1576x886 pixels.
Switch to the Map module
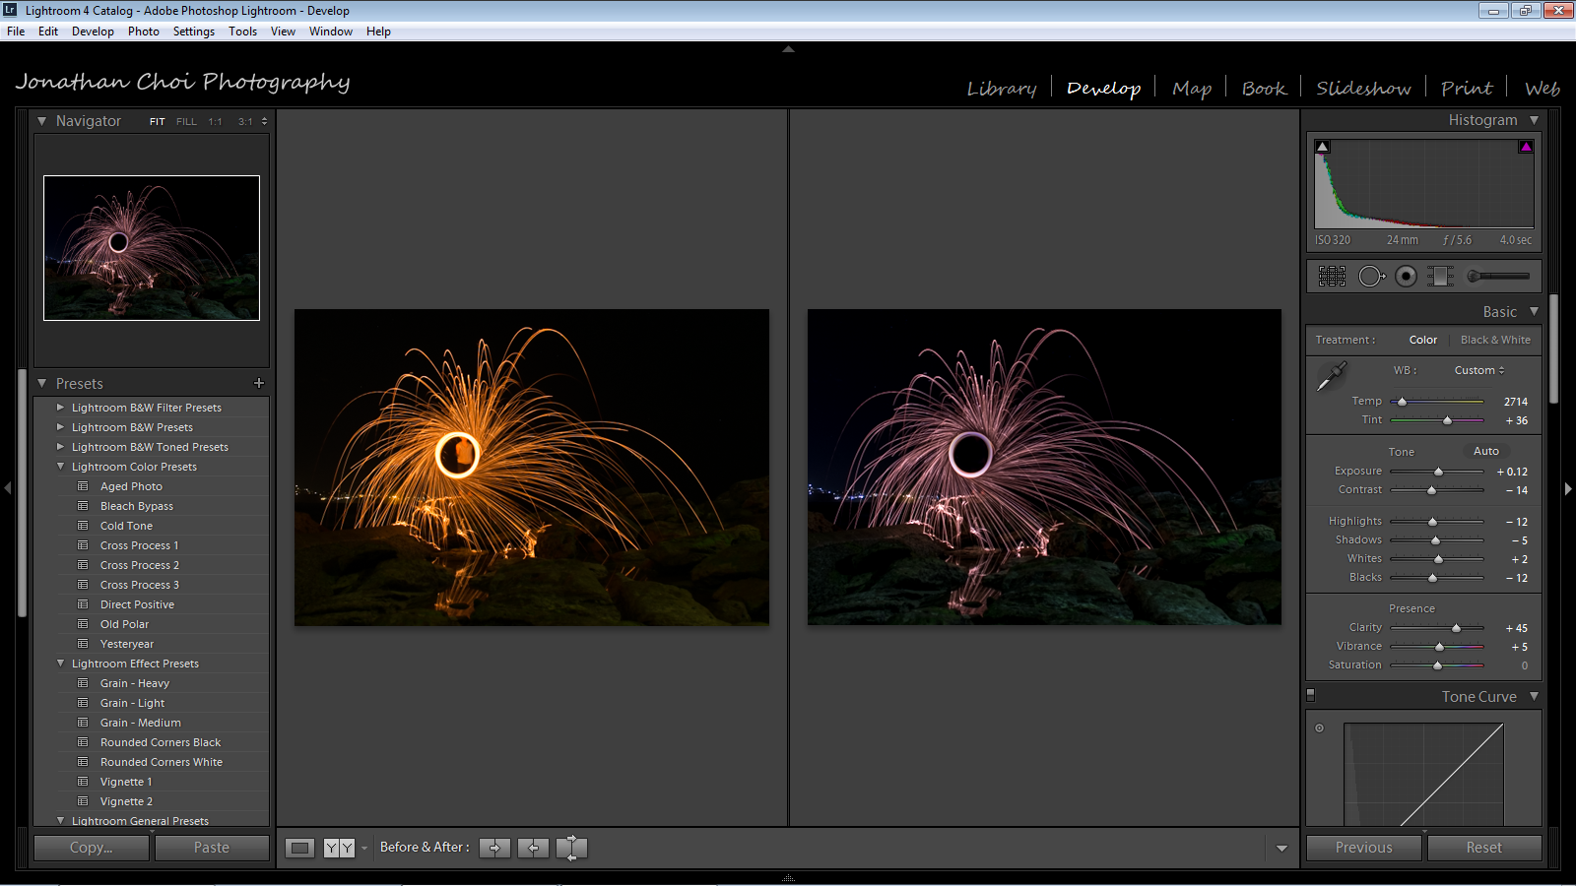(x=1192, y=89)
